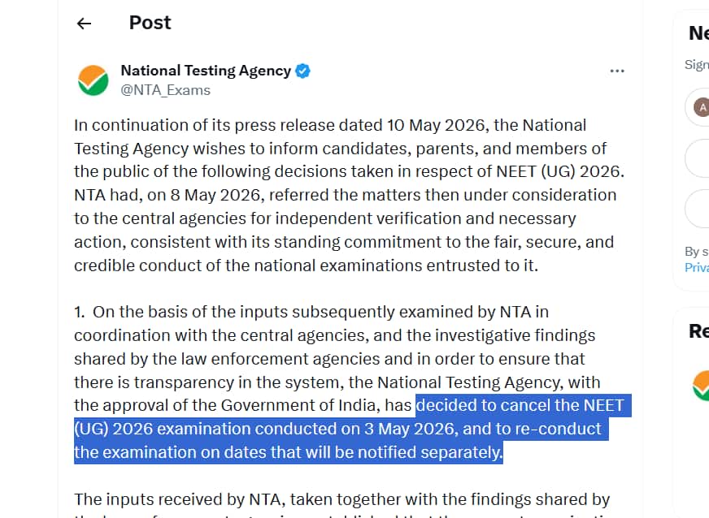Open the post's three-dot more menu
The image size is (709, 518).
tap(617, 71)
